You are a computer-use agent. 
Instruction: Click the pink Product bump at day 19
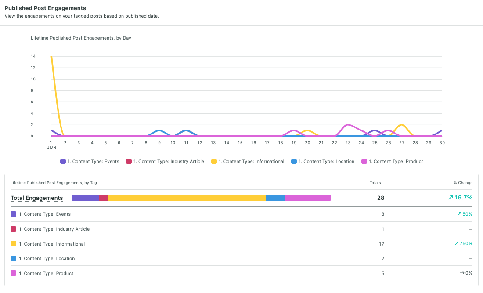294,130
